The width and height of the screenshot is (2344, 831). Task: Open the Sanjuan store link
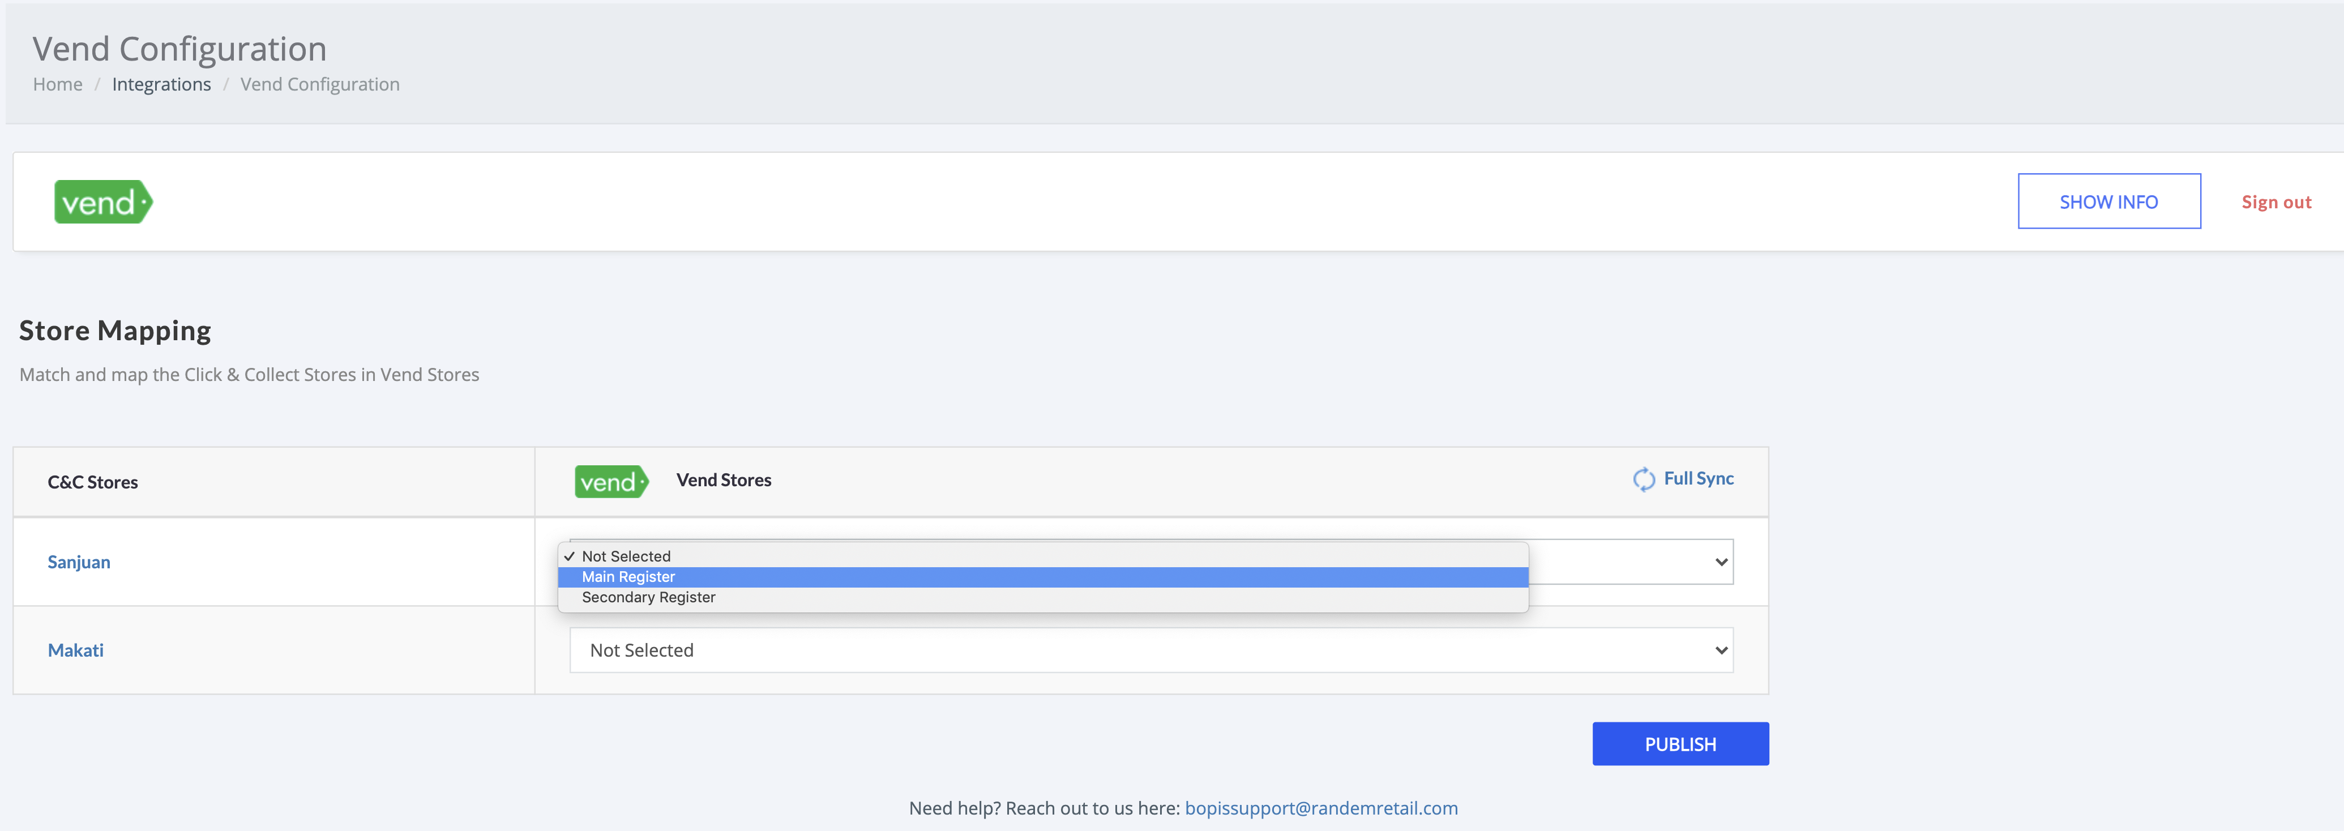click(79, 562)
